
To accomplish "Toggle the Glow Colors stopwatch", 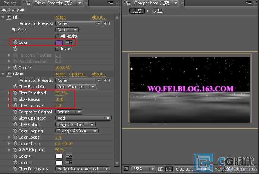I will click(x=15, y=125).
